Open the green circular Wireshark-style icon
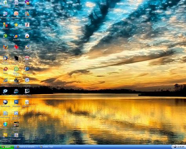The width and height of the screenshot is (186, 149). pos(16,69)
